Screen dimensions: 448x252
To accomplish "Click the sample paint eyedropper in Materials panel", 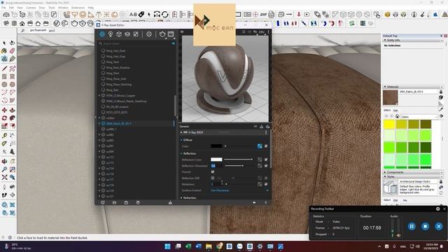I will 441,109.
